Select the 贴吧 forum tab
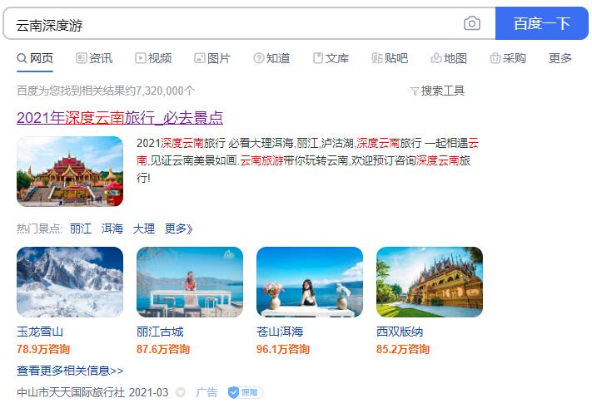Viewport: 592px width, 403px height. [390, 58]
